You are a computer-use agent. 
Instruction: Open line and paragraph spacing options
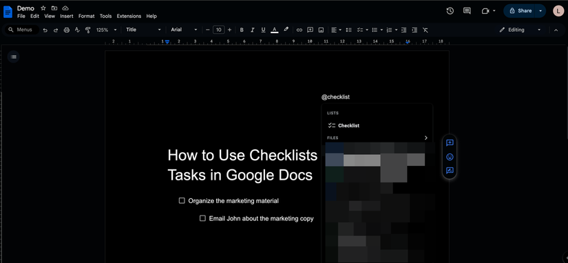[349, 30]
